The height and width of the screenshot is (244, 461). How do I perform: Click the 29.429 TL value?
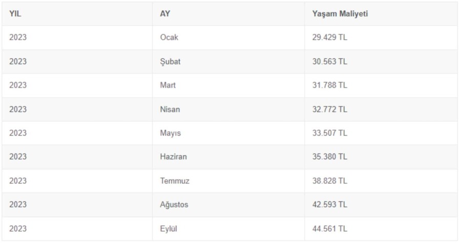coord(329,38)
